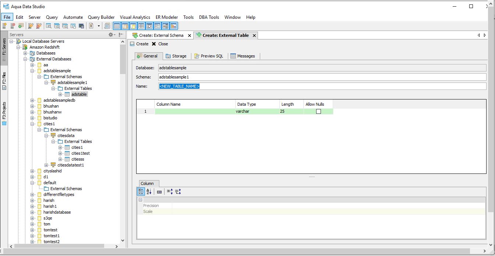Image resolution: width=495 pixels, height=256 pixels.
Task: Click the connect plug icon in main toolbar
Action: pyautogui.click(x=31, y=26)
